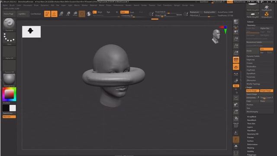Click the Transp transparency icon
Viewport: 277px width, 156px height.
(x=236, y=133)
